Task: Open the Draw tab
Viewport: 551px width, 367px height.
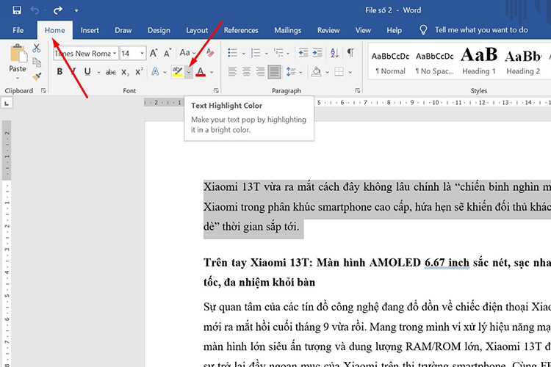Action: click(x=123, y=30)
